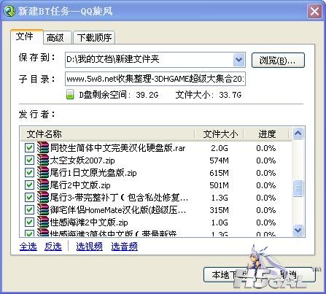
Task: Click the 315M size value
Action: coord(219,210)
